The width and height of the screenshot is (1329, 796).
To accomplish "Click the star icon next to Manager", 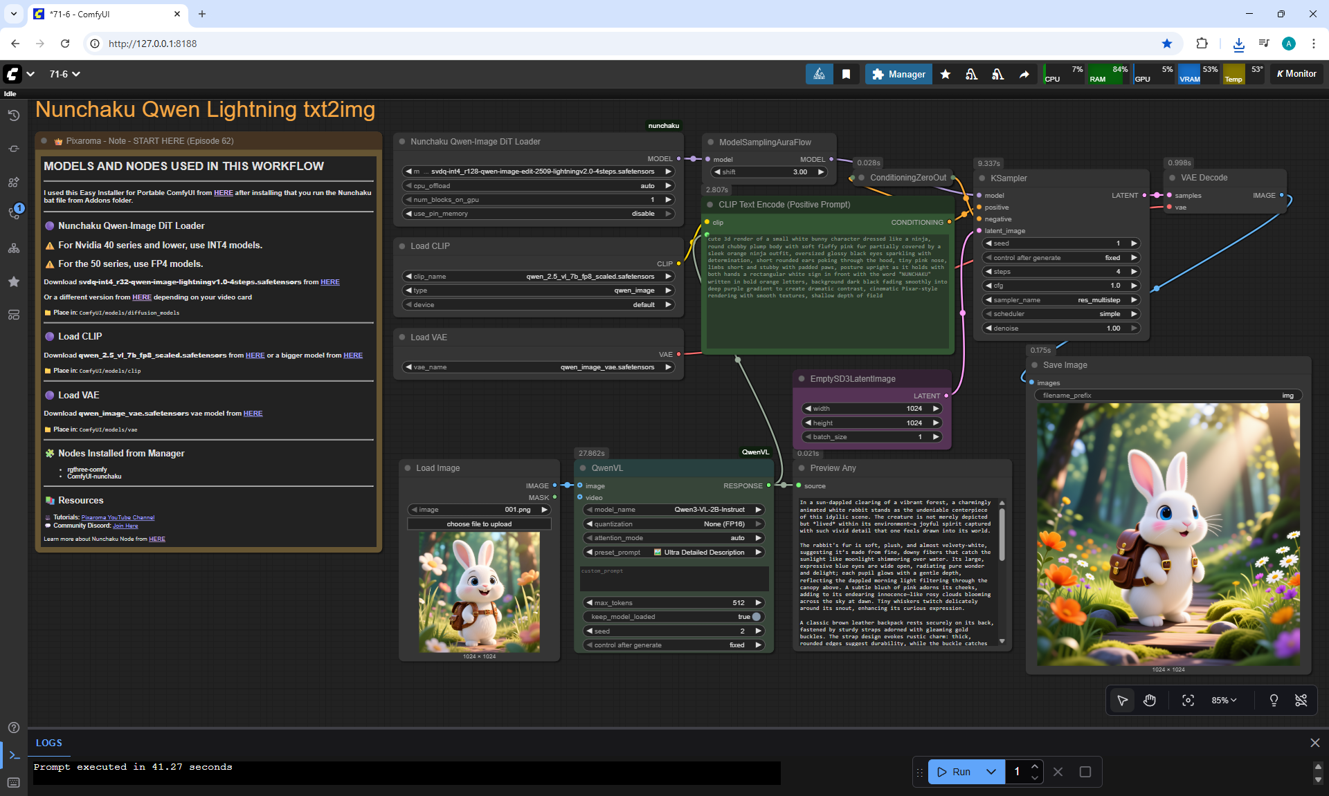I will [945, 74].
